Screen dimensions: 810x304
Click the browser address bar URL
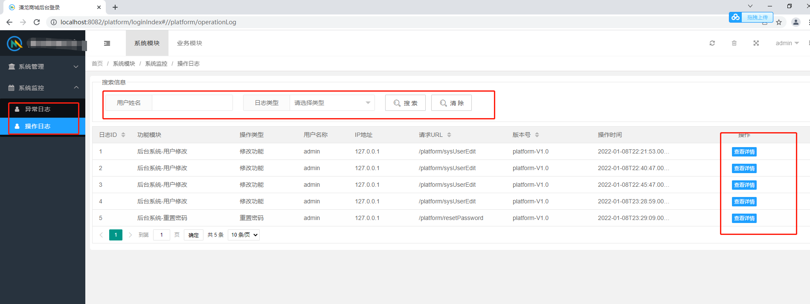tap(148, 22)
